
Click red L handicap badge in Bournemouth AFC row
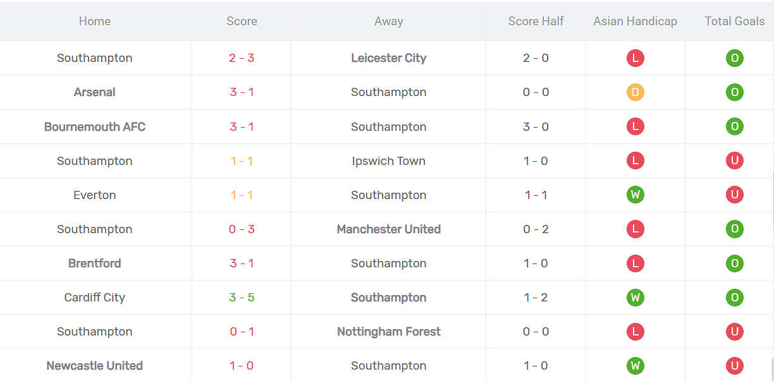pyautogui.click(x=635, y=126)
